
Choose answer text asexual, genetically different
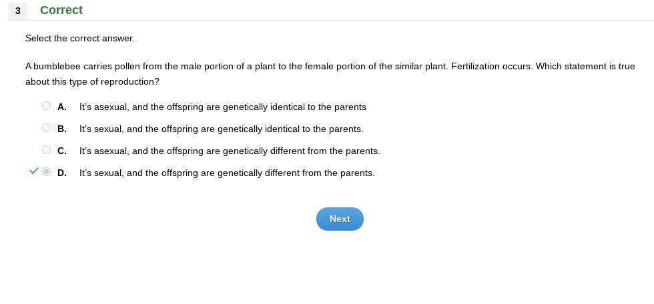[x=229, y=151]
